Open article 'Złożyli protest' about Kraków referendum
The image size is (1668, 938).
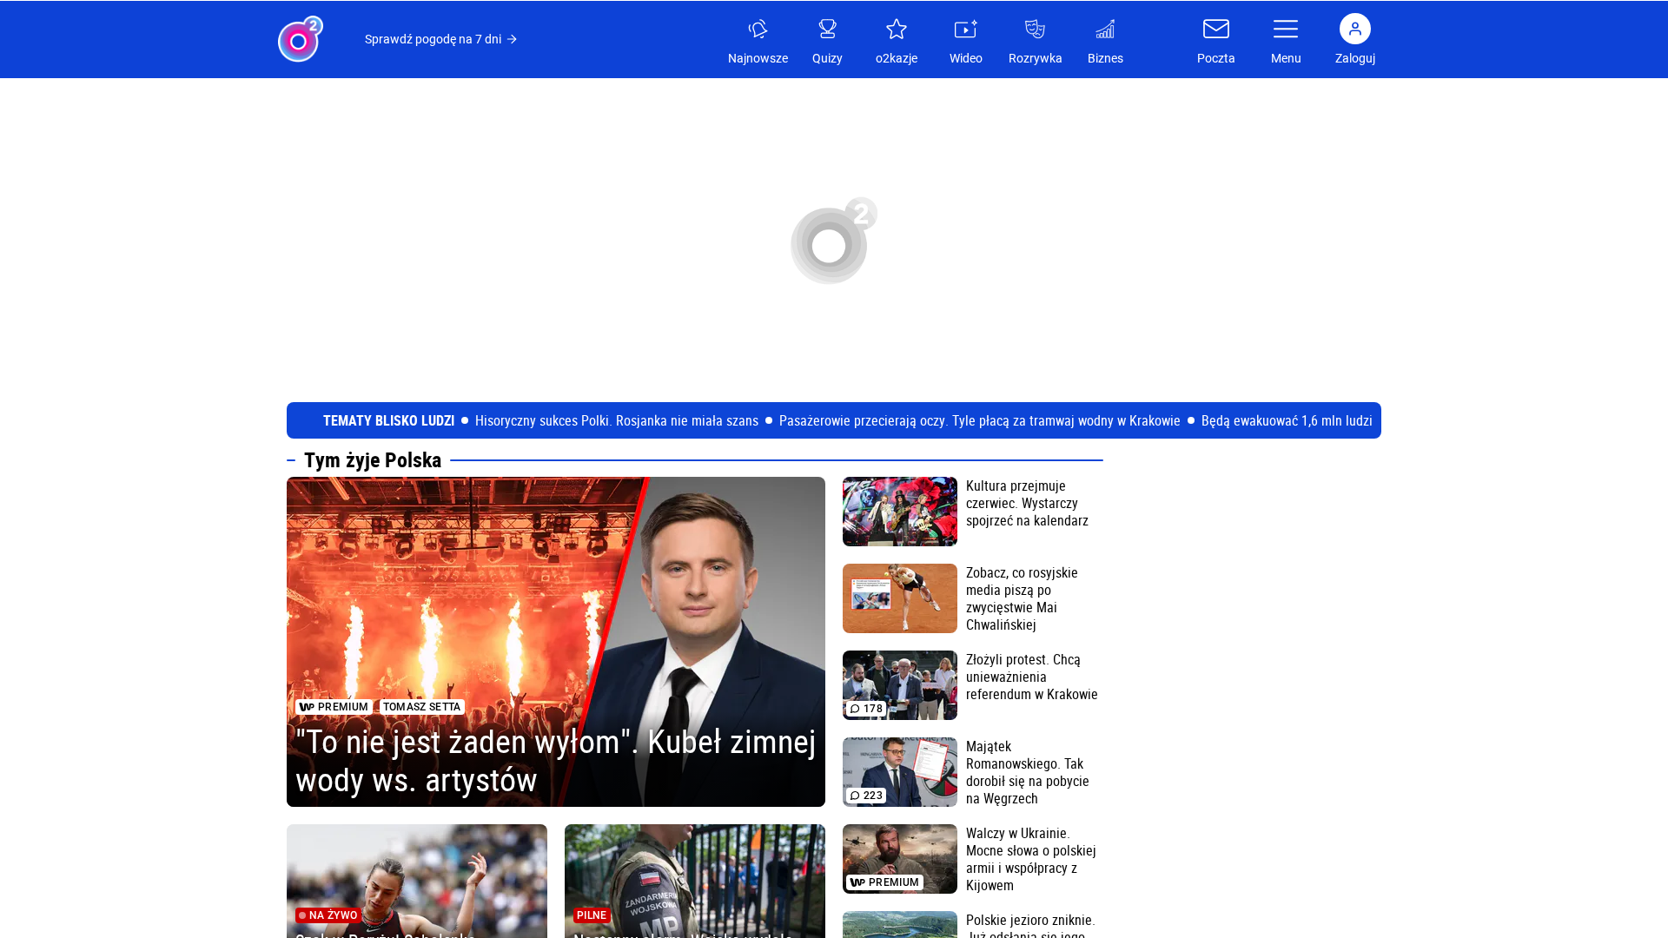tap(1032, 677)
